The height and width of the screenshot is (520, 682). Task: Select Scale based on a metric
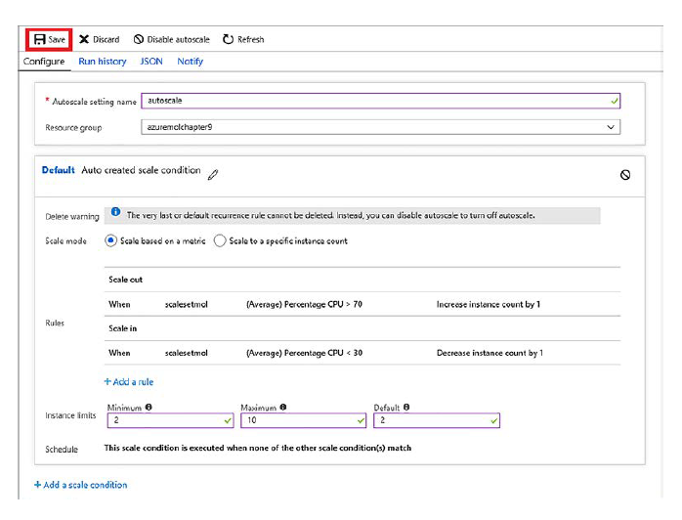point(110,240)
